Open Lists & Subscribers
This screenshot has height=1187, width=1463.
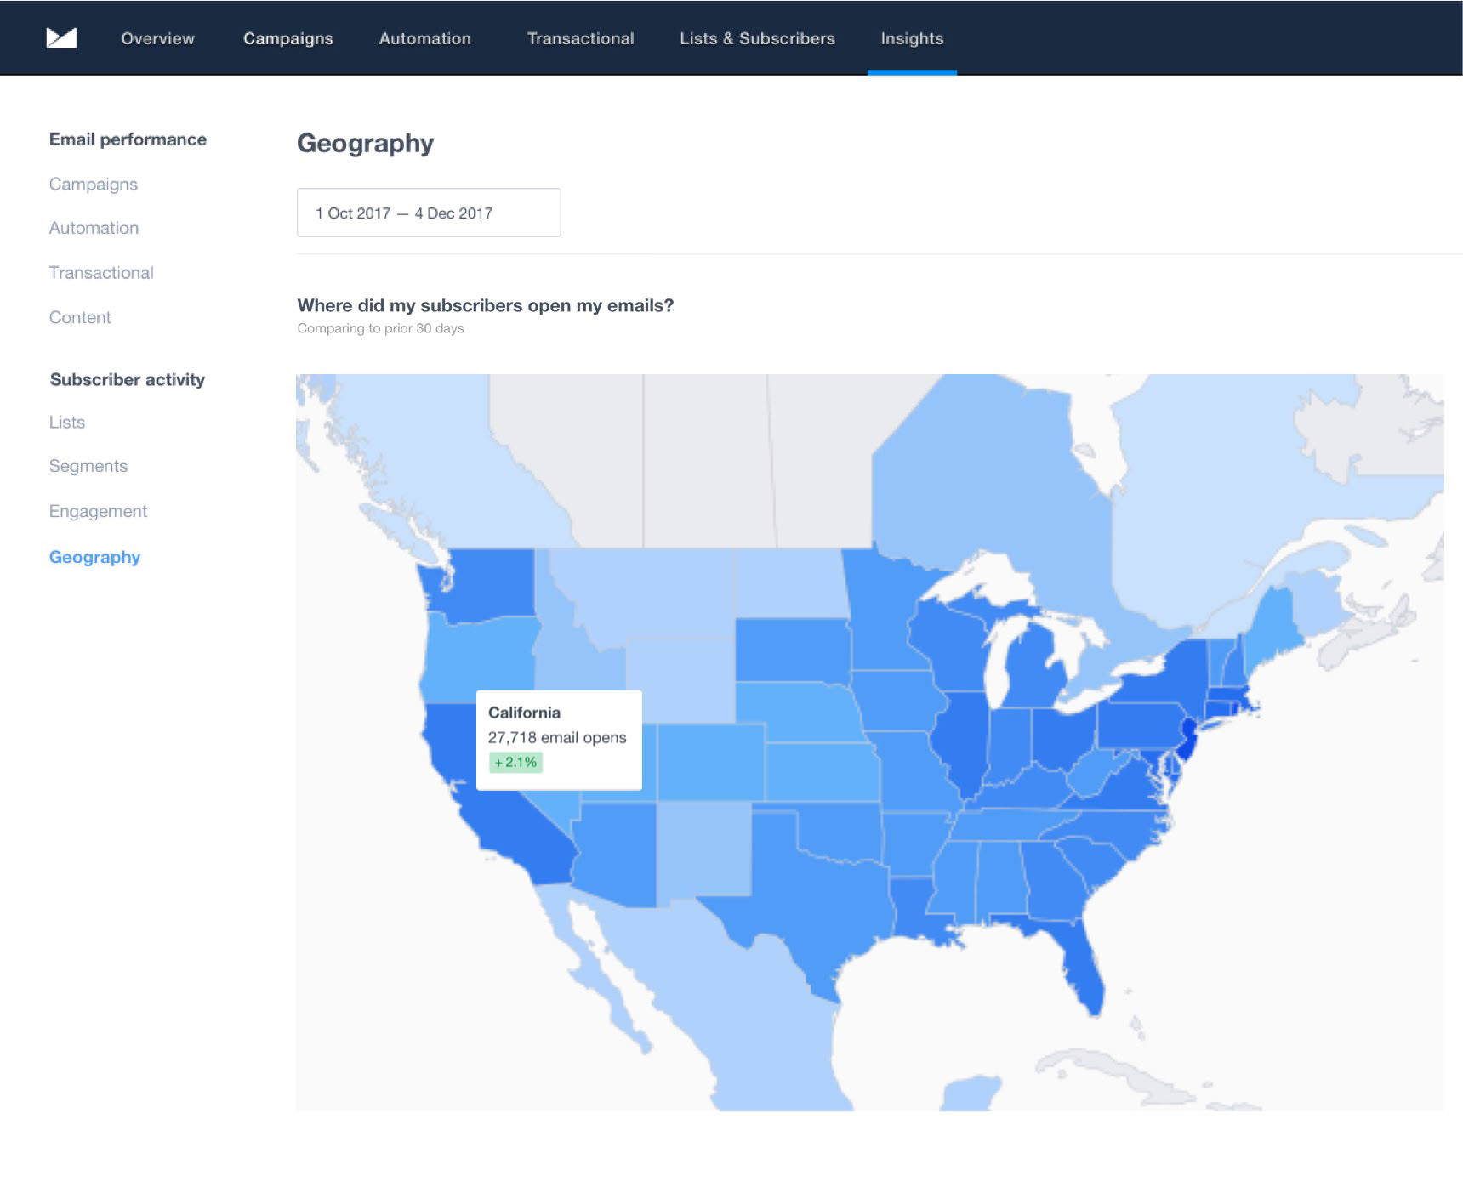[756, 38]
